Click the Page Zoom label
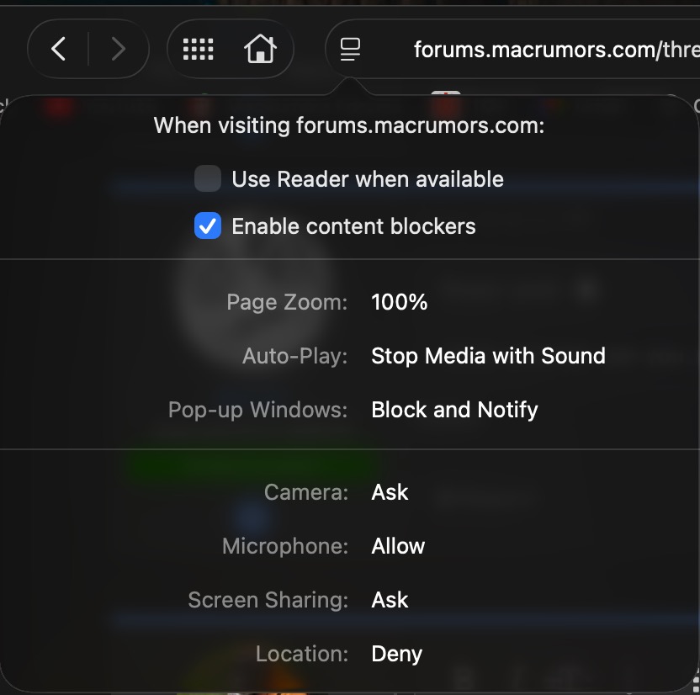Viewport: 700px width, 695px height. click(x=287, y=302)
